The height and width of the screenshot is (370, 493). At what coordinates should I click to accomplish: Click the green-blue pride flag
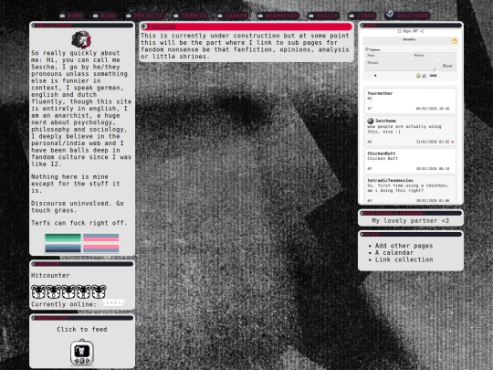point(63,243)
